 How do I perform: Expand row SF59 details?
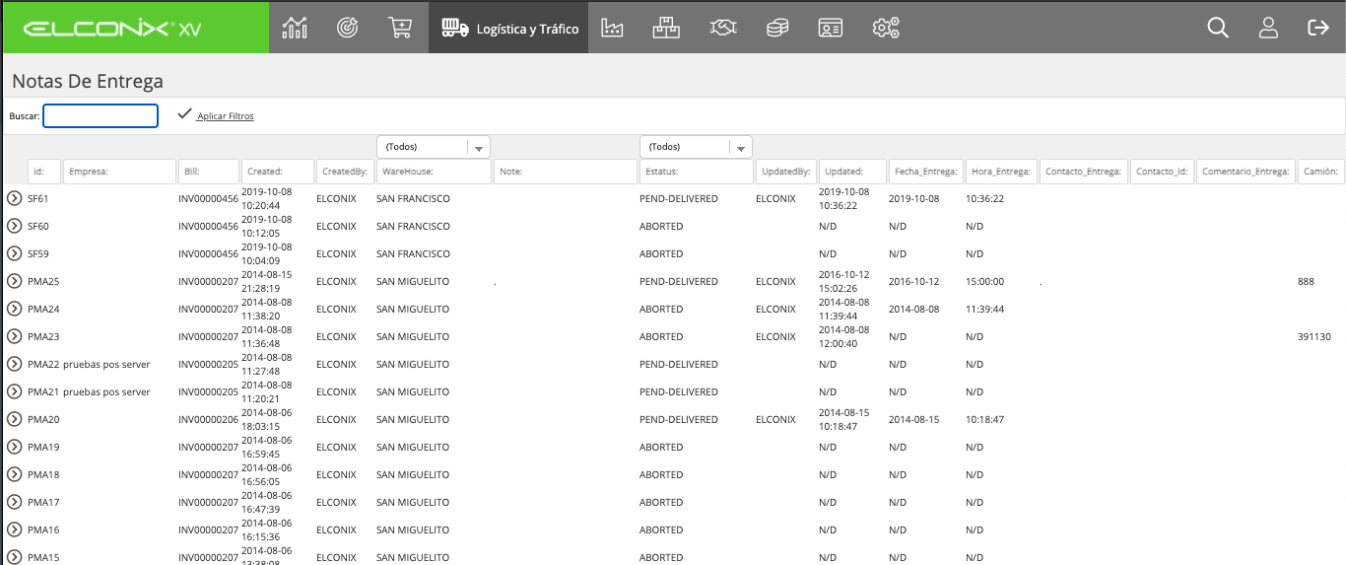[15, 253]
